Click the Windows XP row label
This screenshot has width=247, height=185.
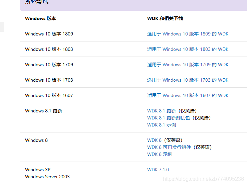click(x=38, y=170)
